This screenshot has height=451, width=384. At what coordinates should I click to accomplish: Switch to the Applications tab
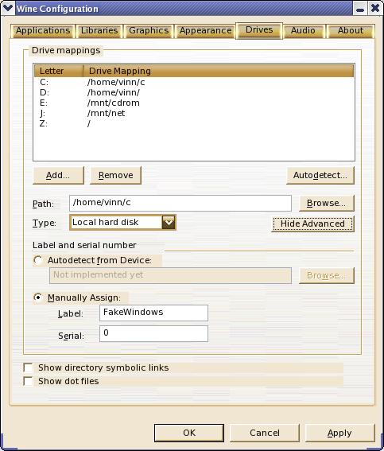[43, 31]
